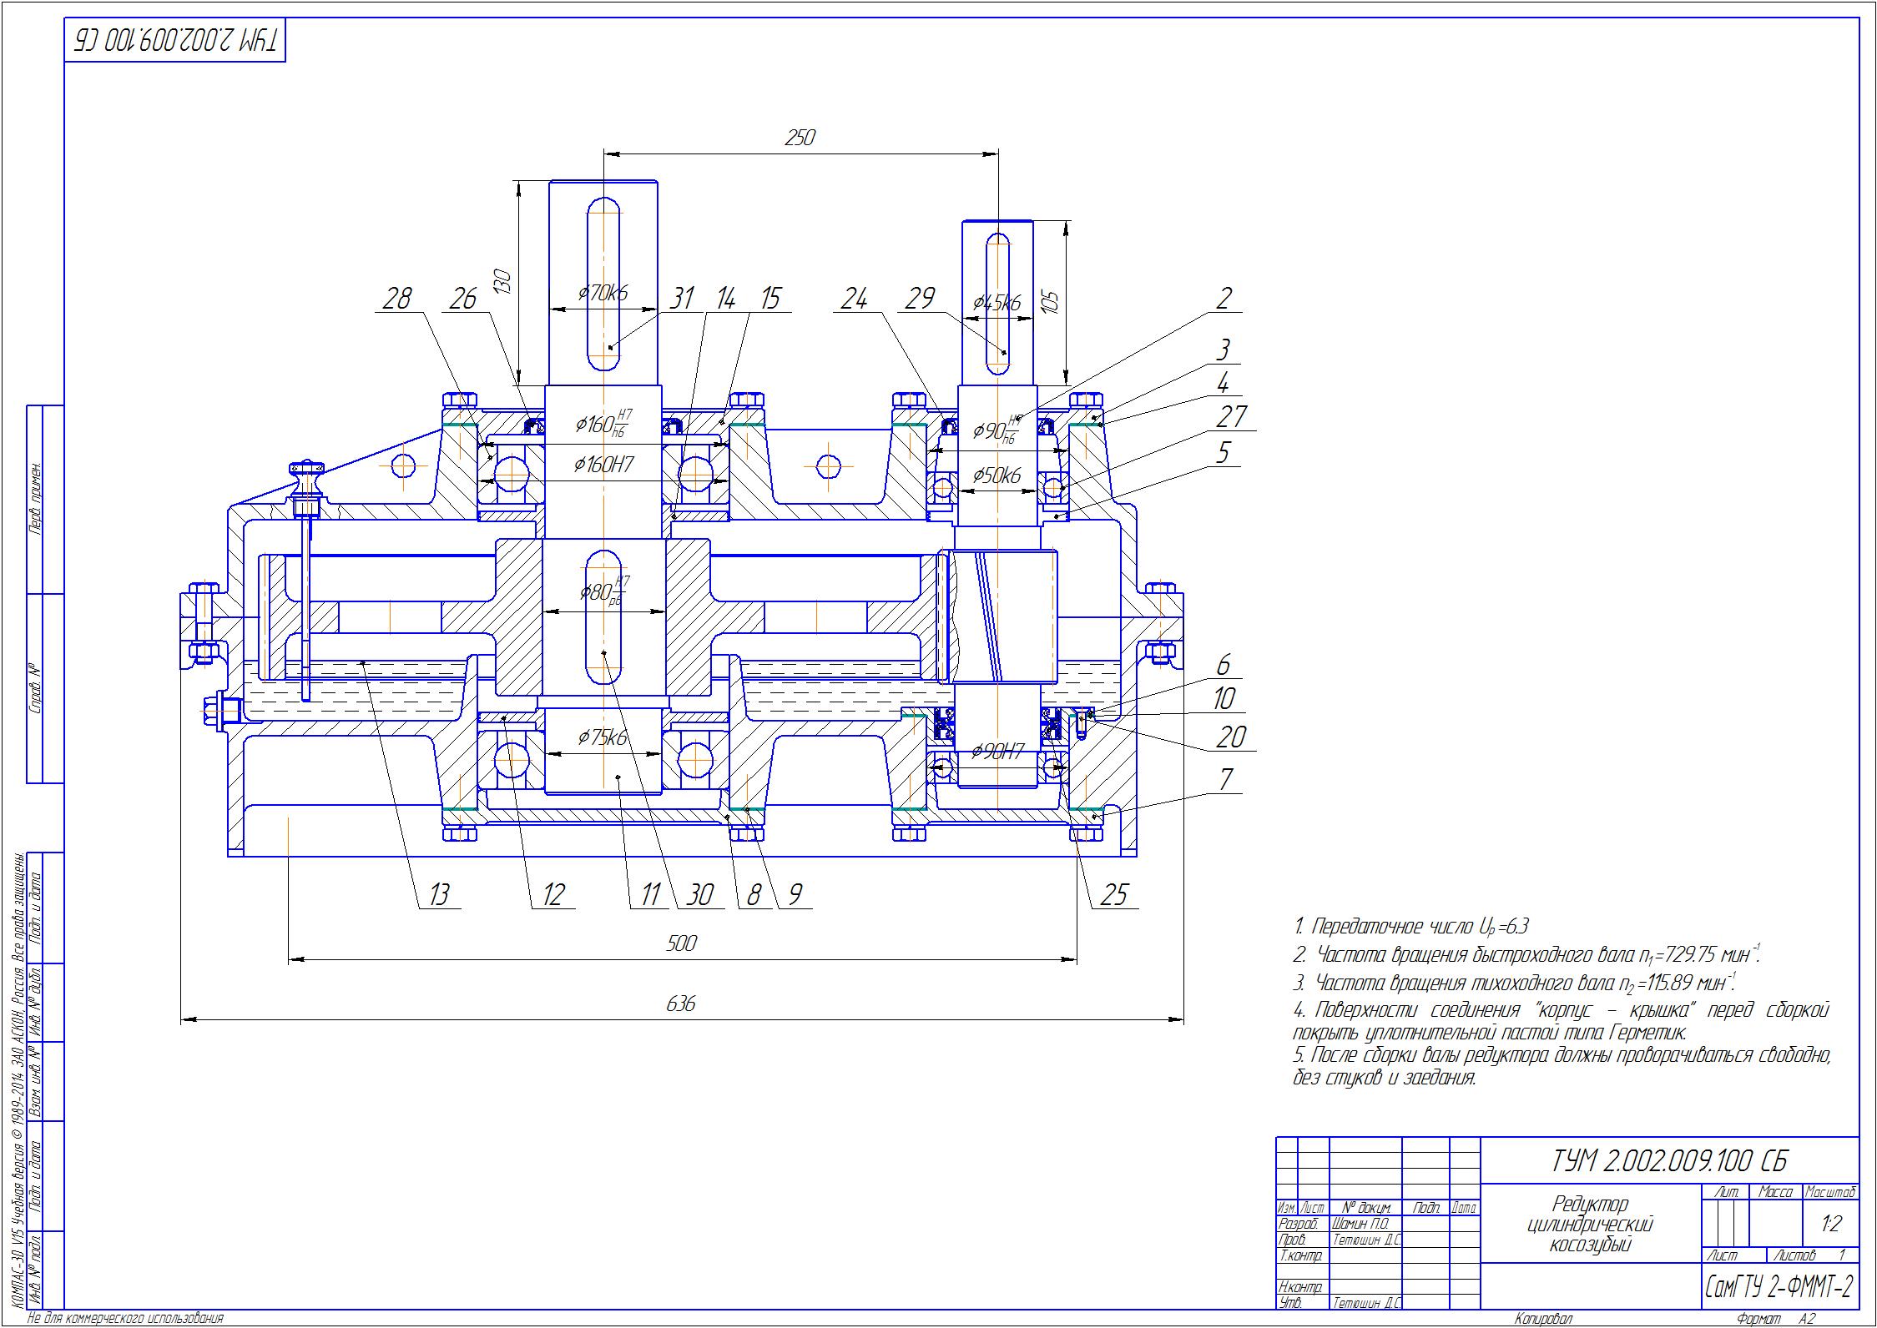Screen dimensions: 1877x1328
Task: Select part callout number 20
Action: pyautogui.click(x=1232, y=737)
